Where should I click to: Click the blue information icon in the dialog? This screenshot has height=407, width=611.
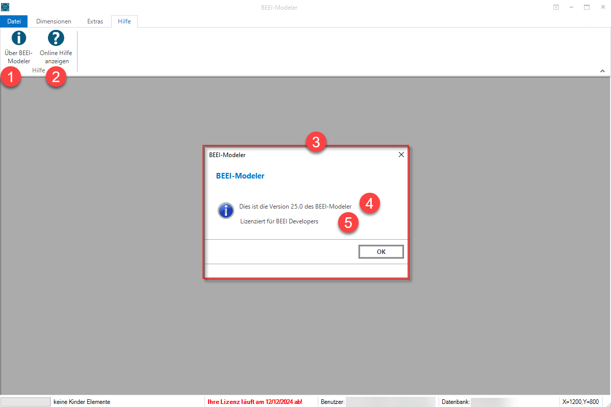pyautogui.click(x=225, y=211)
